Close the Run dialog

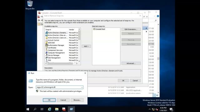pyautogui.click(x=85, y=73)
